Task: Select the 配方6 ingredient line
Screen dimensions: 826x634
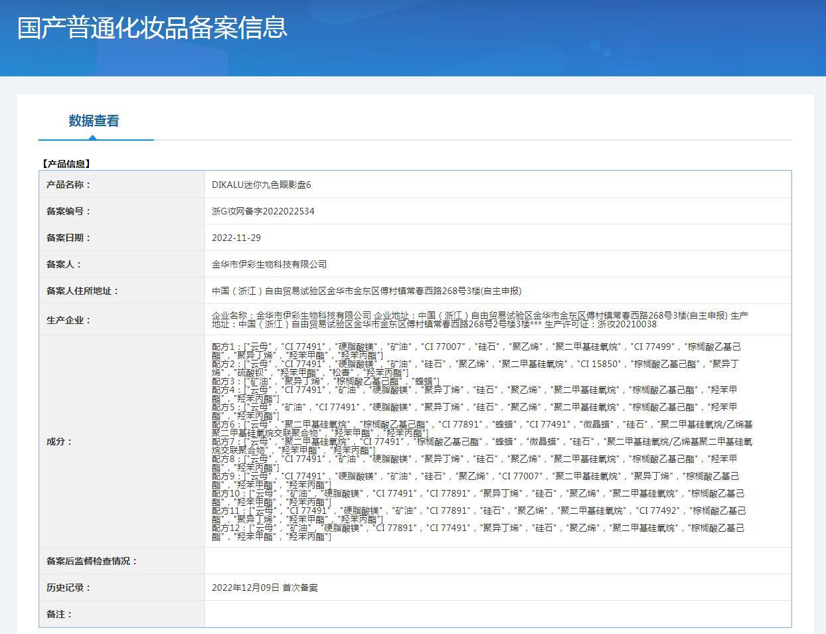Action: coord(483,429)
